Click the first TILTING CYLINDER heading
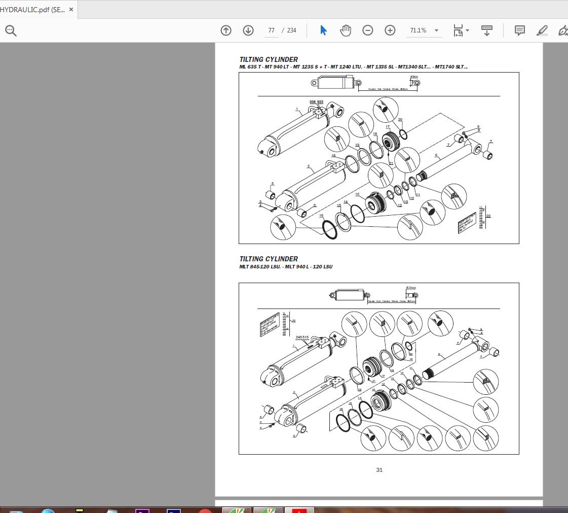This screenshot has height=513, width=568. point(269,59)
